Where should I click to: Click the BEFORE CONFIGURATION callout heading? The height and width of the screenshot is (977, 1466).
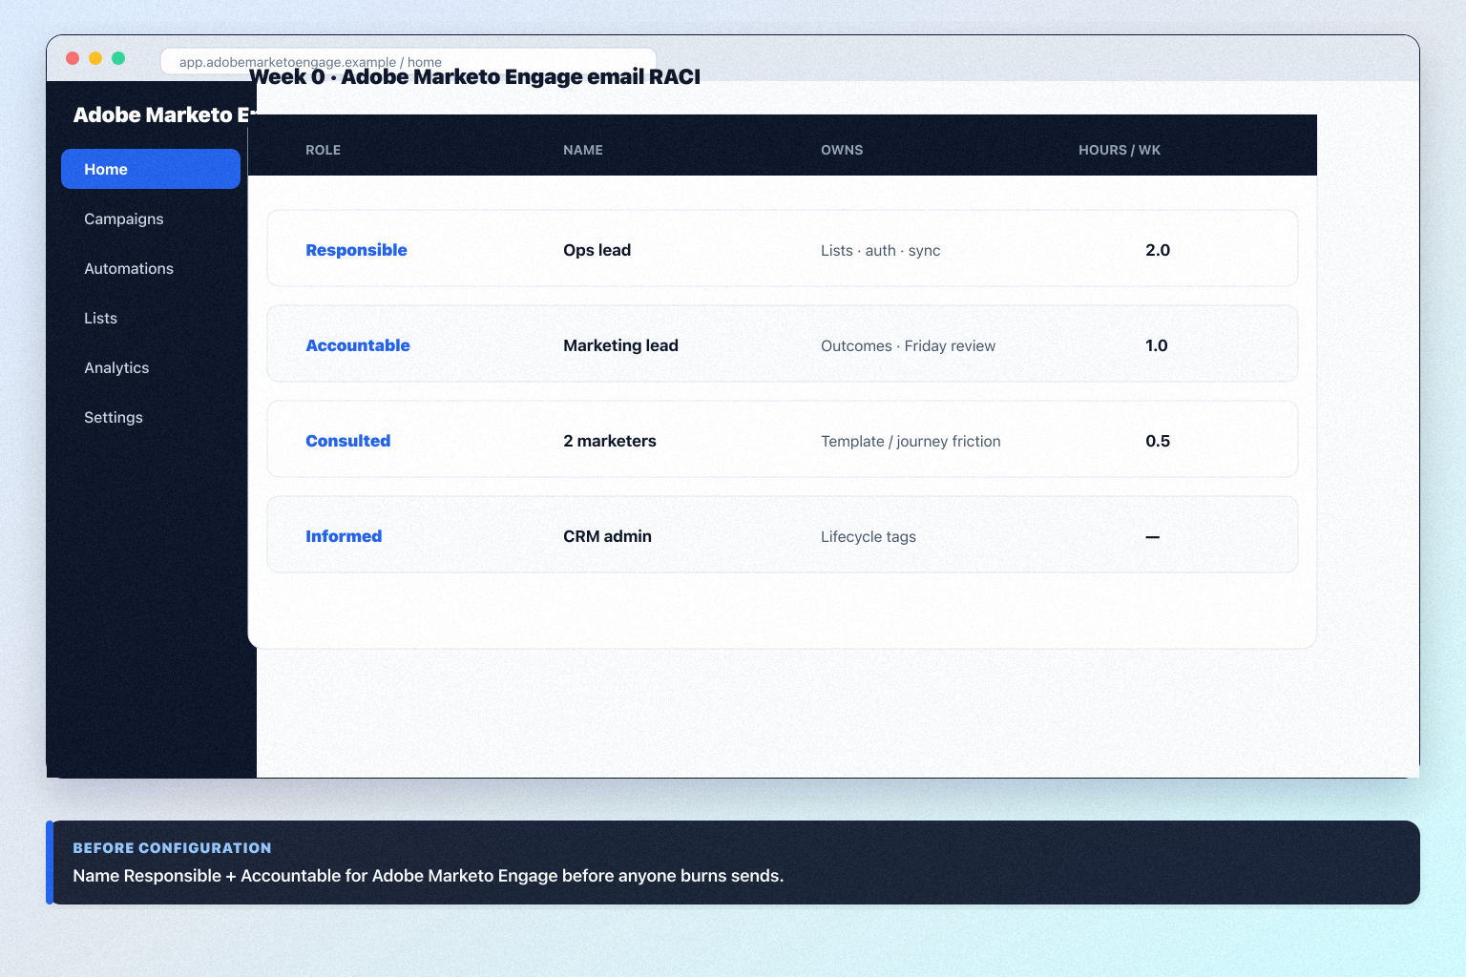coord(172,847)
